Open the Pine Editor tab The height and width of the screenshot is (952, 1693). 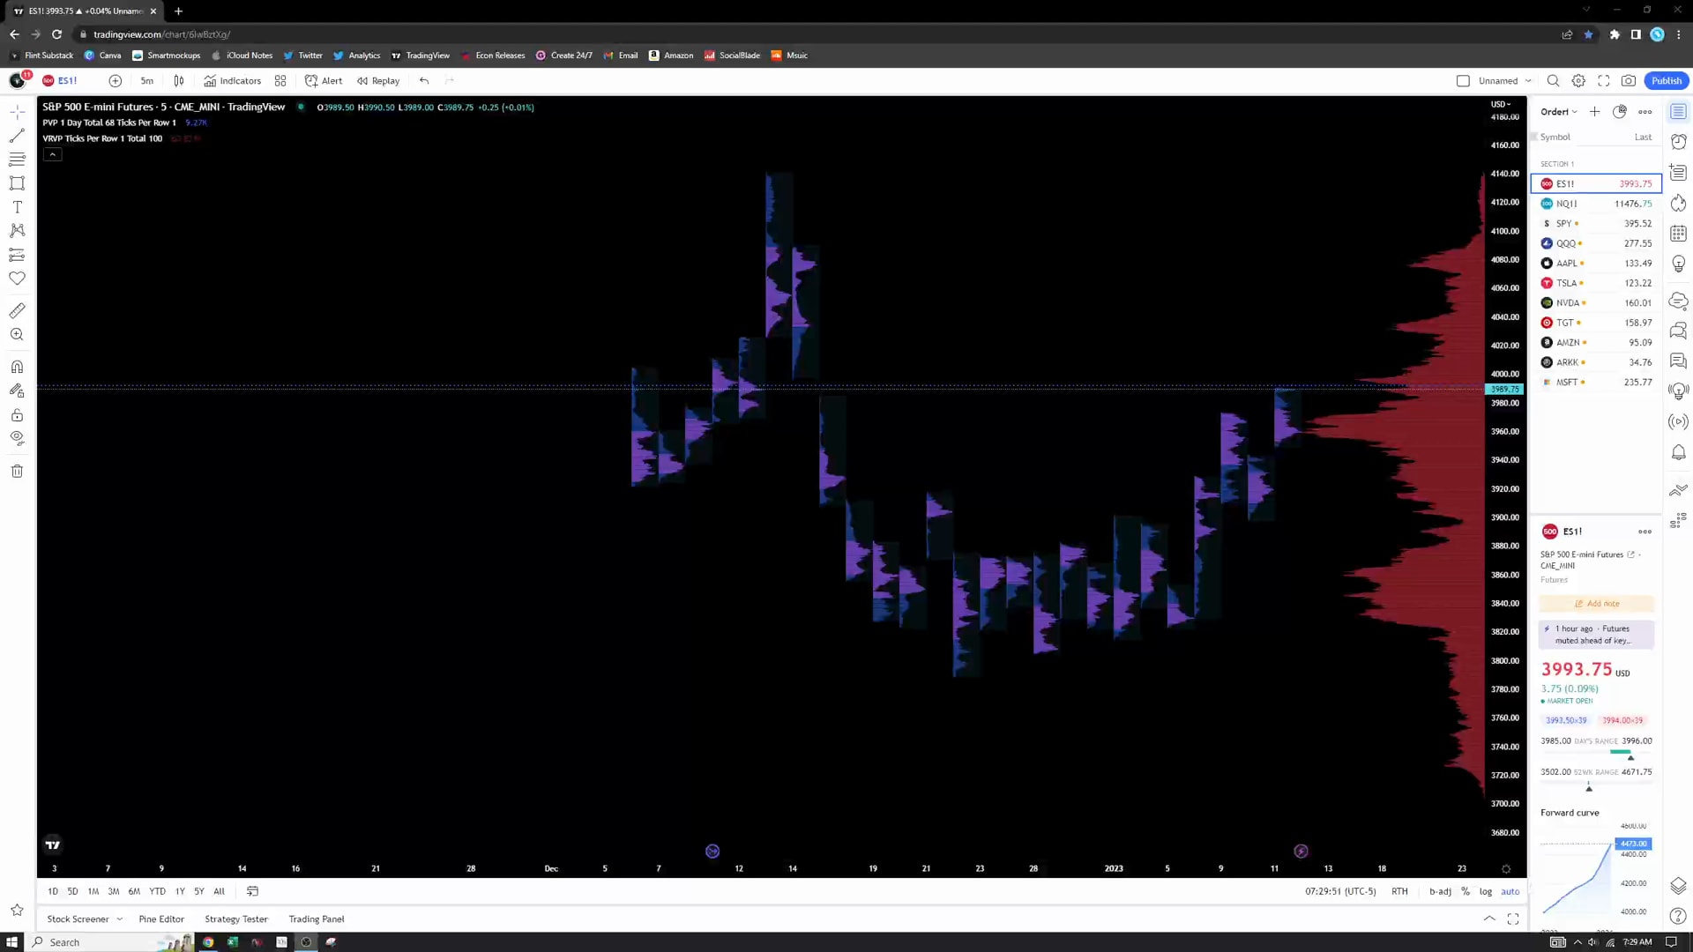pyautogui.click(x=161, y=919)
